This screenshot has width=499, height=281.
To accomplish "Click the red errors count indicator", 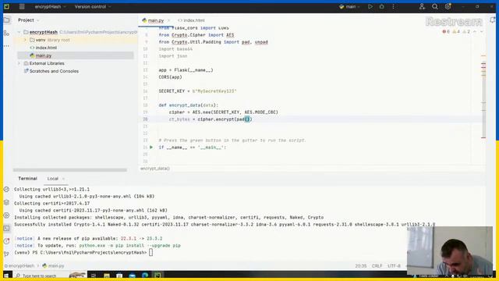I will click(x=446, y=31).
